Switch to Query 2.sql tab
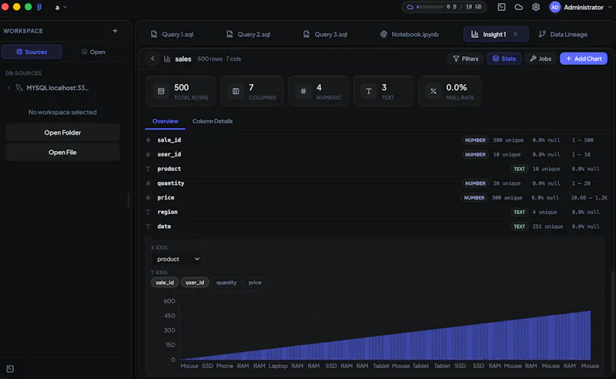 pyautogui.click(x=248, y=34)
